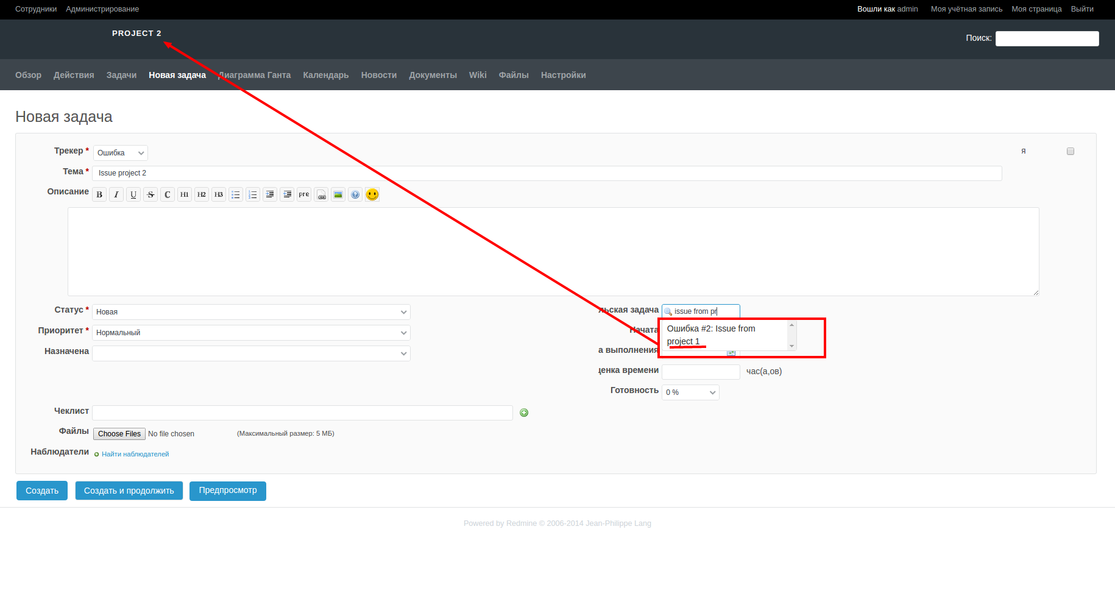Expand the Статус dropdown
The image size is (1115, 596).
point(251,312)
